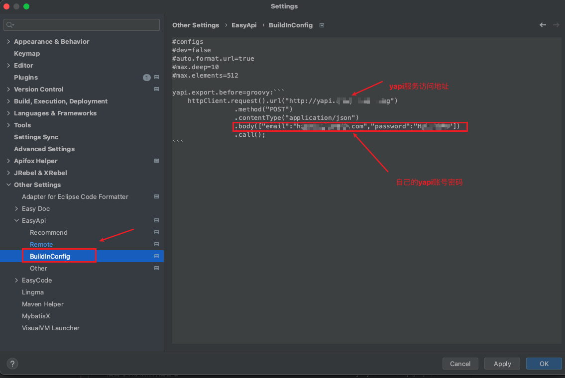Open Lingma settings
Viewport: 565px width, 378px height.
33,292
